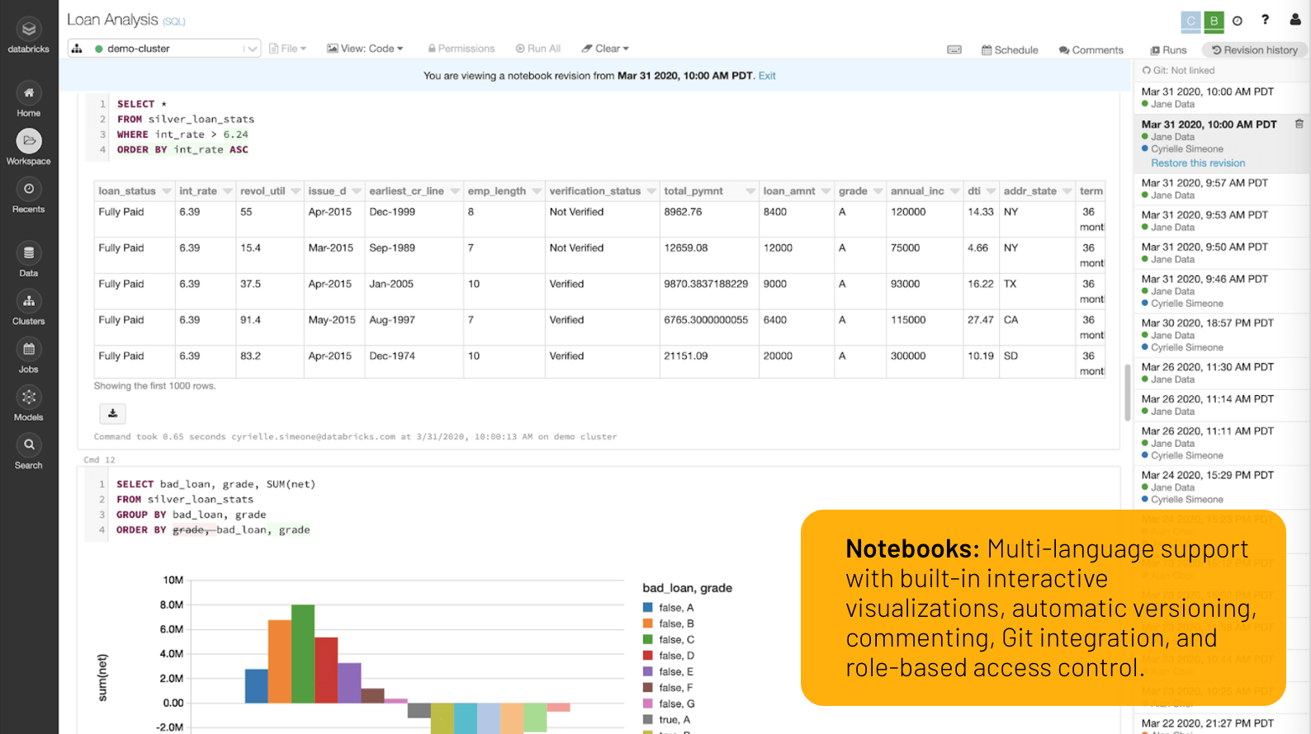The image size is (1311, 734).
Task: Open the File menu
Action: coord(287,49)
